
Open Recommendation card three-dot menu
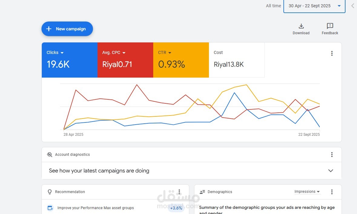click(x=179, y=192)
